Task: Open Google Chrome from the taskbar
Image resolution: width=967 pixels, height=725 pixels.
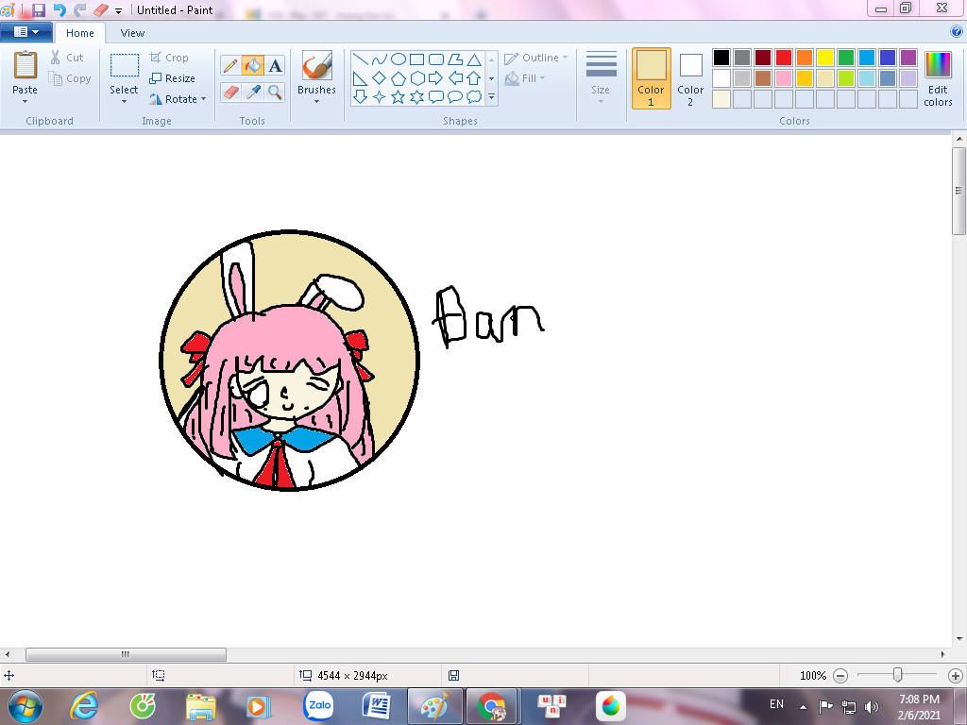Action: click(492, 706)
